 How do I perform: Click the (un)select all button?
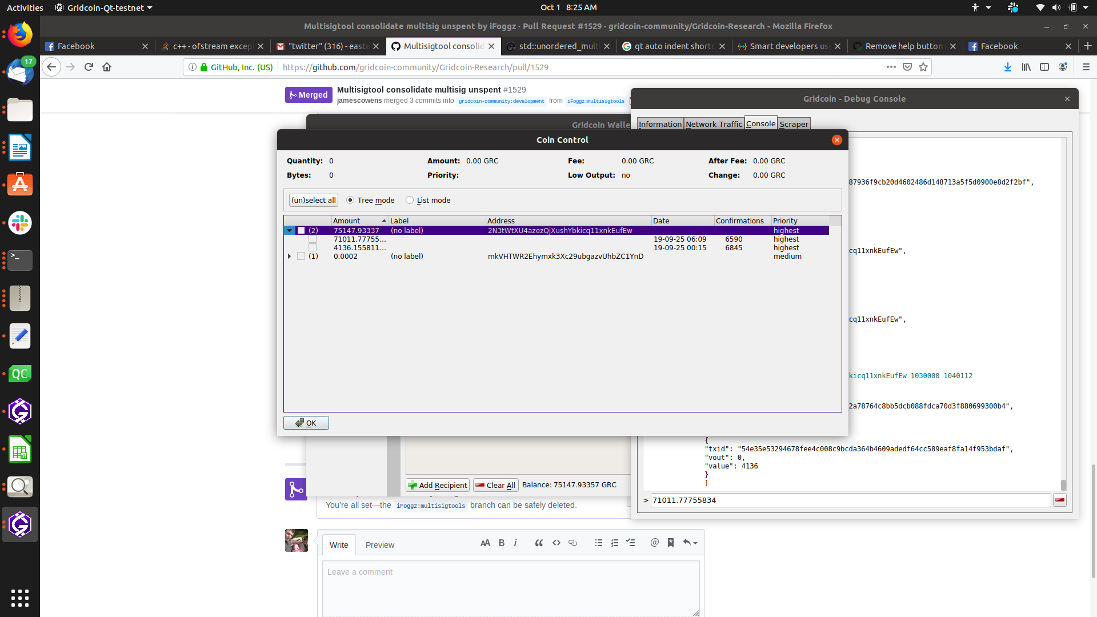point(313,200)
